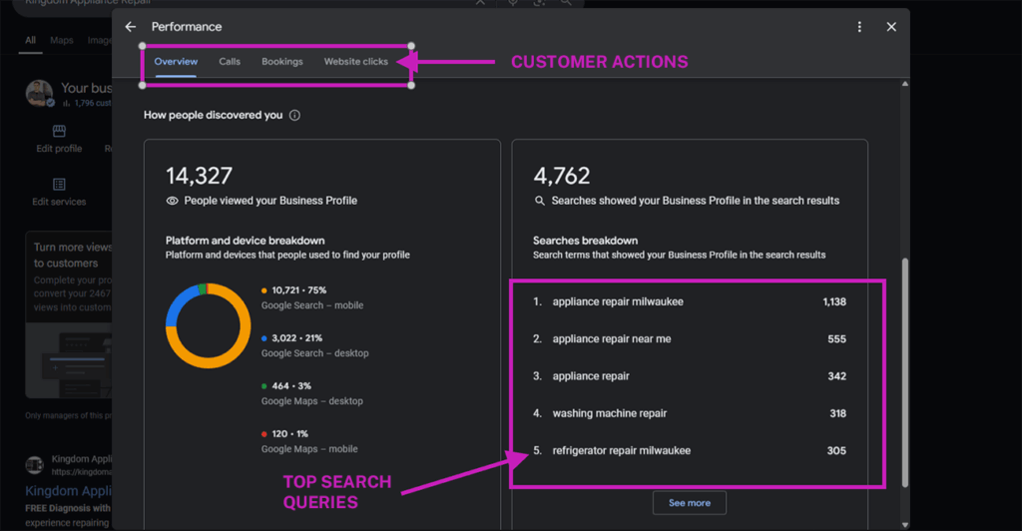The width and height of the screenshot is (1022, 531).
Task: Click the search term washing machine repair
Action: [610, 413]
